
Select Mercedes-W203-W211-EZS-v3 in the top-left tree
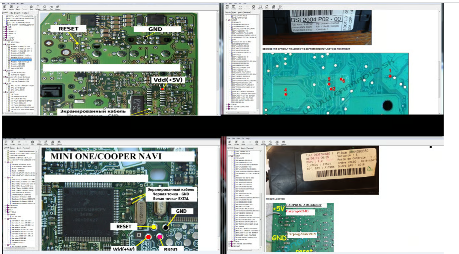pos(21,60)
